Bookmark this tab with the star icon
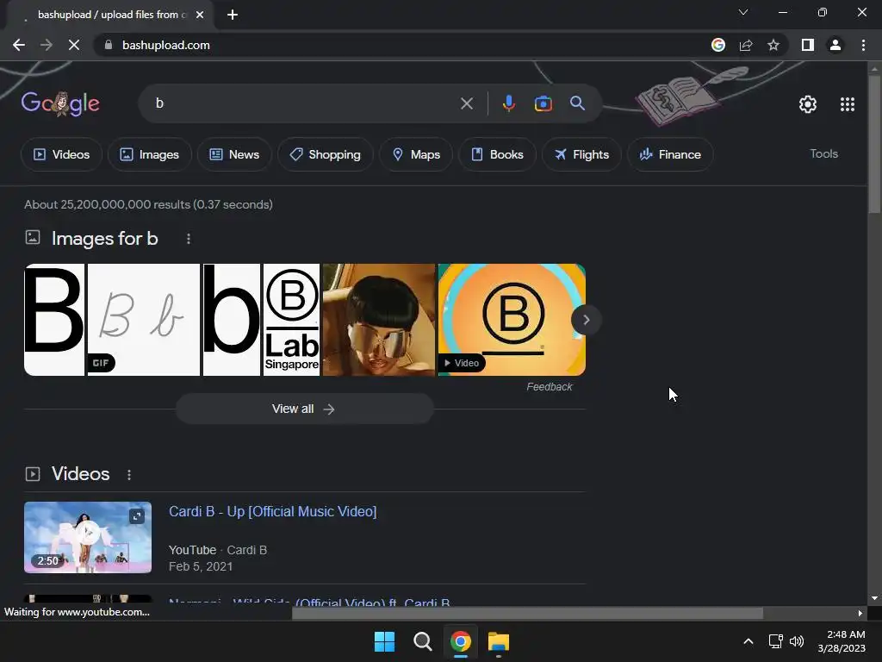Viewport: 882px width, 662px height. tap(773, 45)
